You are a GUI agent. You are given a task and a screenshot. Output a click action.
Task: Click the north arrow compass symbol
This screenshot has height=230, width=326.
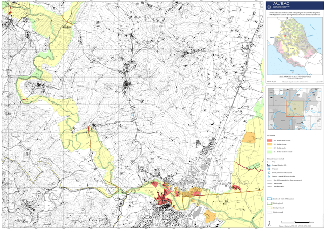269,224
